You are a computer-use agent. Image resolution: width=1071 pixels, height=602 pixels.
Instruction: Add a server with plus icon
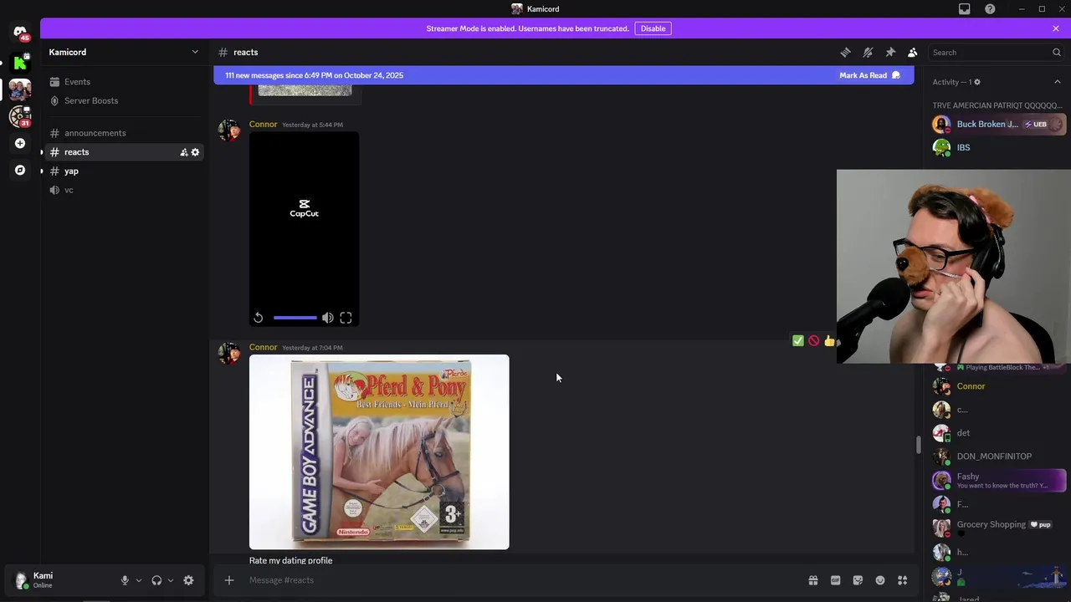(x=20, y=143)
